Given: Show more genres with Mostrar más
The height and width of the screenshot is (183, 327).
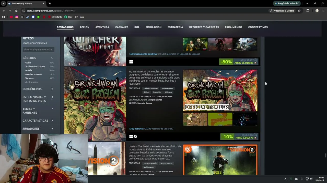Looking at the screenshot, I should pos(31,82).
